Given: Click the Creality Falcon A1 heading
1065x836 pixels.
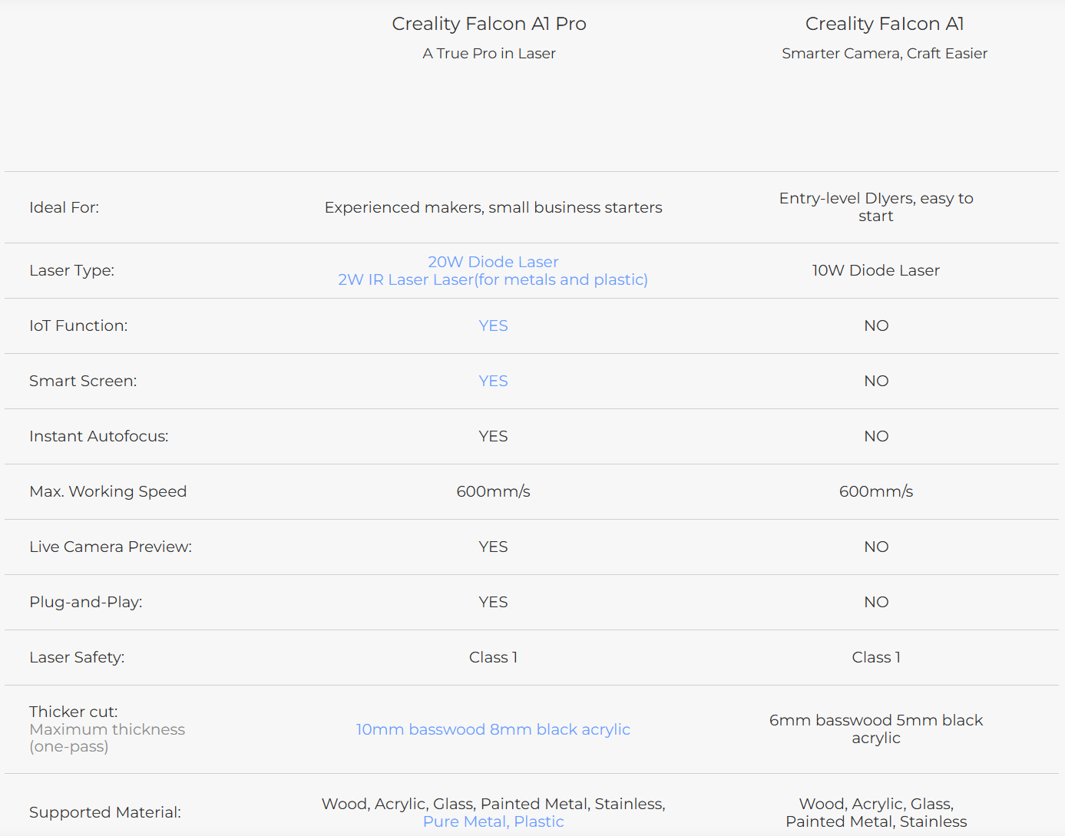Looking at the screenshot, I should pyautogui.click(x=885, y=24).
